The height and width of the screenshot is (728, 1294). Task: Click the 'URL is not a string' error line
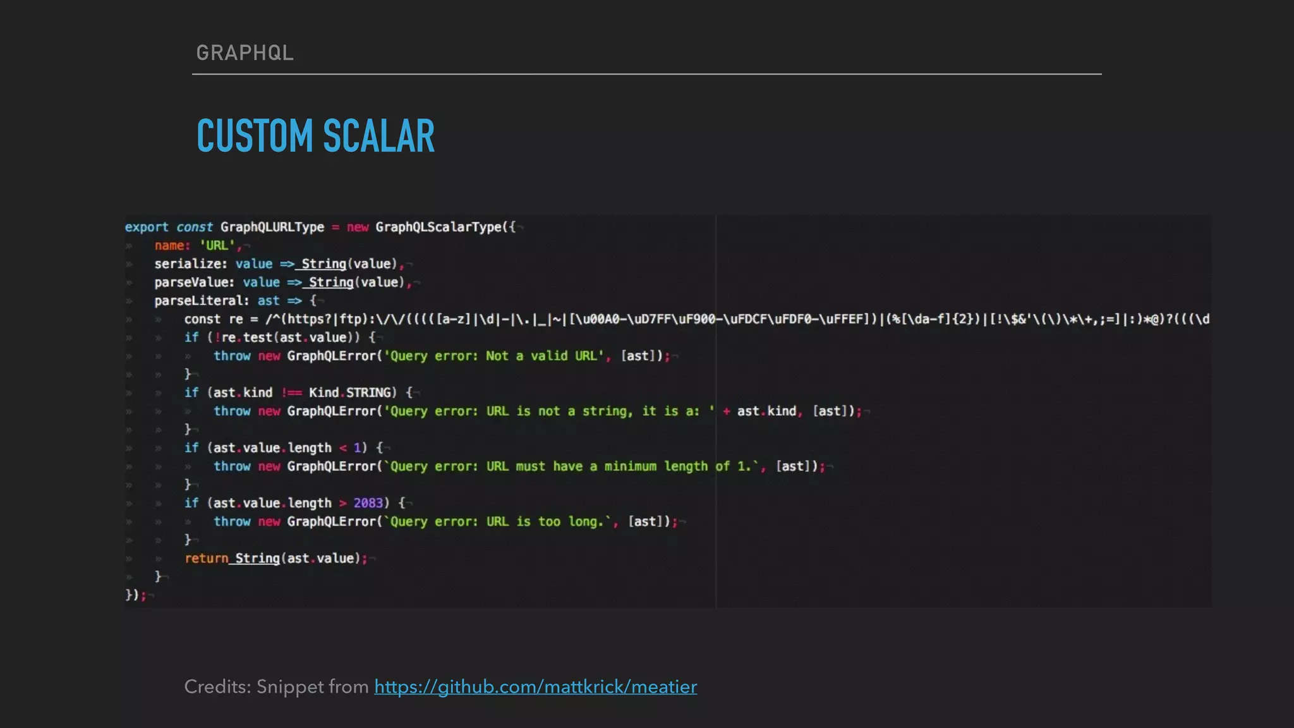coord(538,411)
